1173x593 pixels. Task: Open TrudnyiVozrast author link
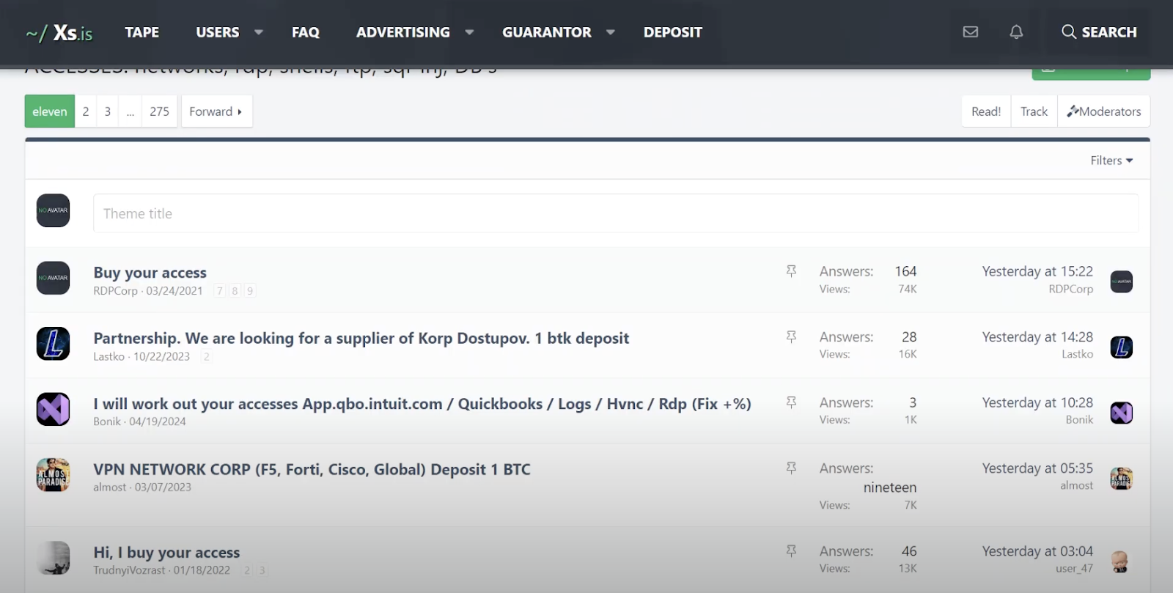129,570
